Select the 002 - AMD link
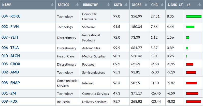This screenshot has width=203, height=106. [x=10, y=72]
